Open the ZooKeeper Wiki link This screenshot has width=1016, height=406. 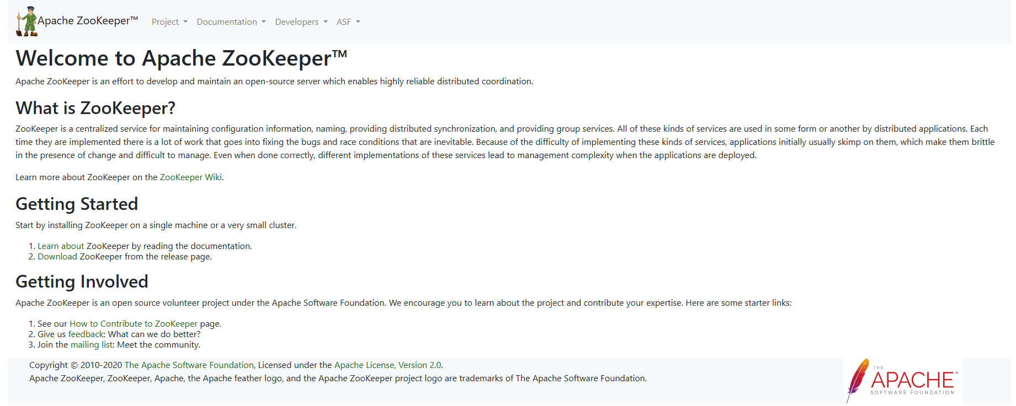[191, 177]
